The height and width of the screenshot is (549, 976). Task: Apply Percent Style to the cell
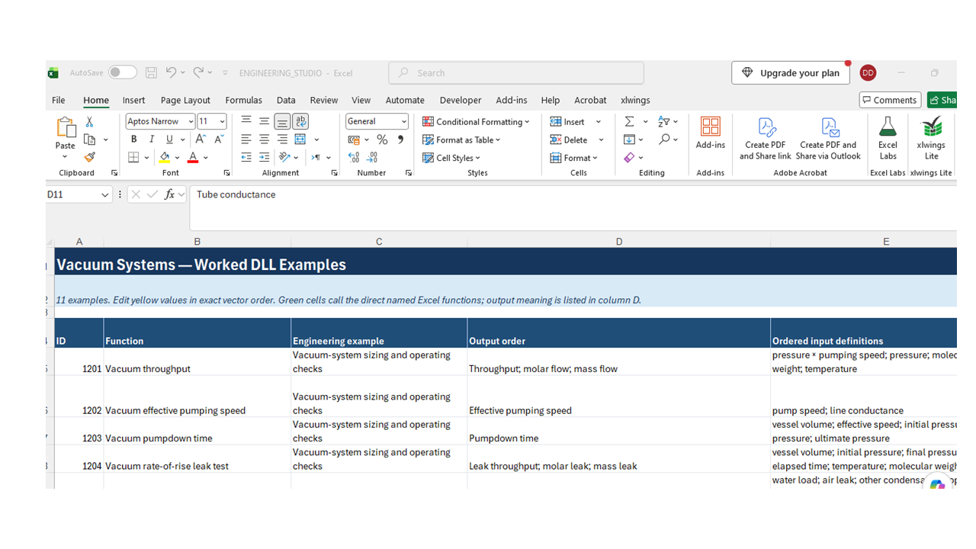(382, 140)
